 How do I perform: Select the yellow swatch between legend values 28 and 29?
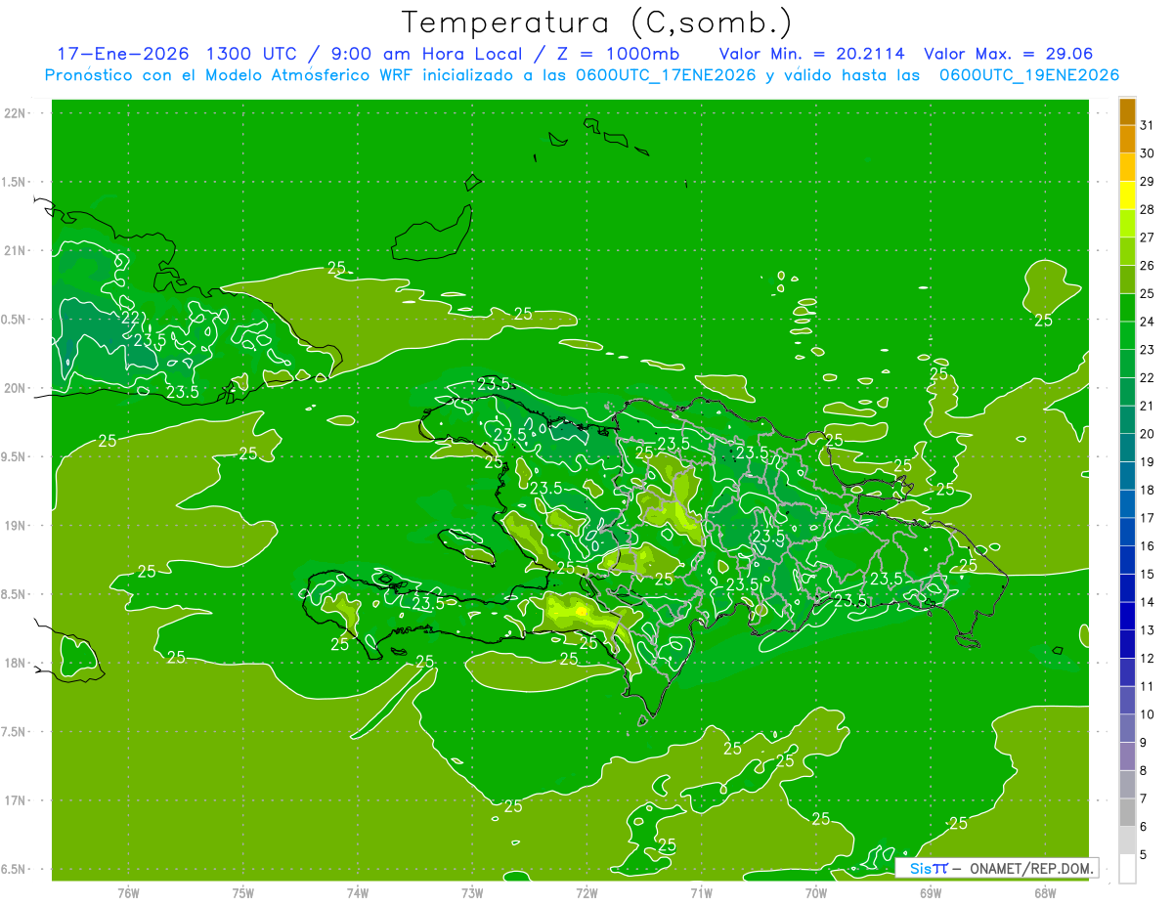(x=1127, y=195)
